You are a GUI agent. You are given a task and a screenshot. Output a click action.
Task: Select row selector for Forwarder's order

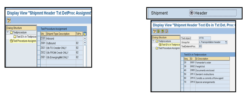coord(182,63)
